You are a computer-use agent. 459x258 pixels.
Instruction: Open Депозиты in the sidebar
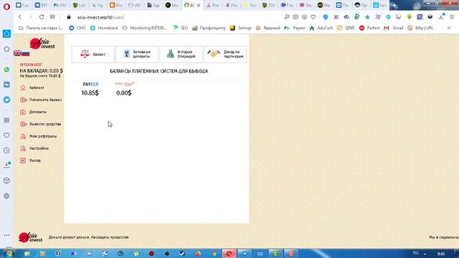[x=38, y=112]
